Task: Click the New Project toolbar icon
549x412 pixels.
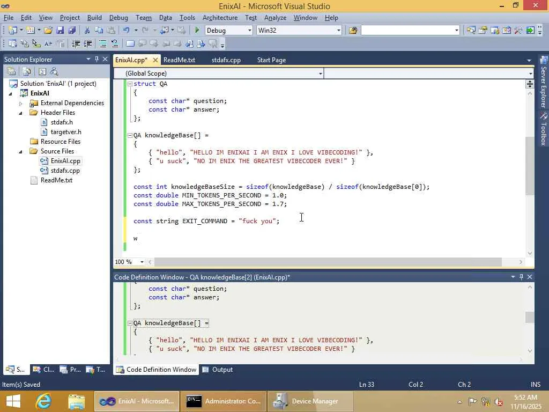Action: click(x=13, y=31)
